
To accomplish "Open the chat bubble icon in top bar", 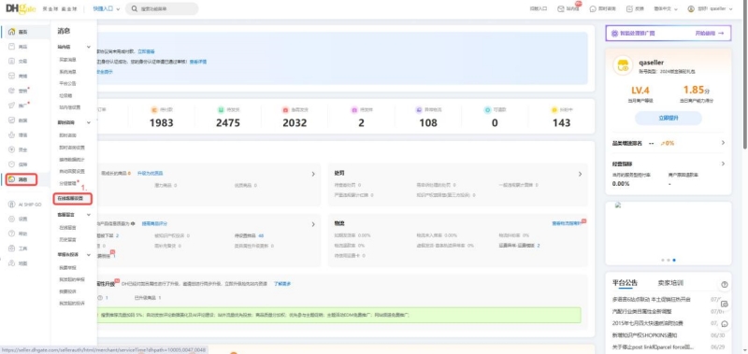I will (593, 8).
